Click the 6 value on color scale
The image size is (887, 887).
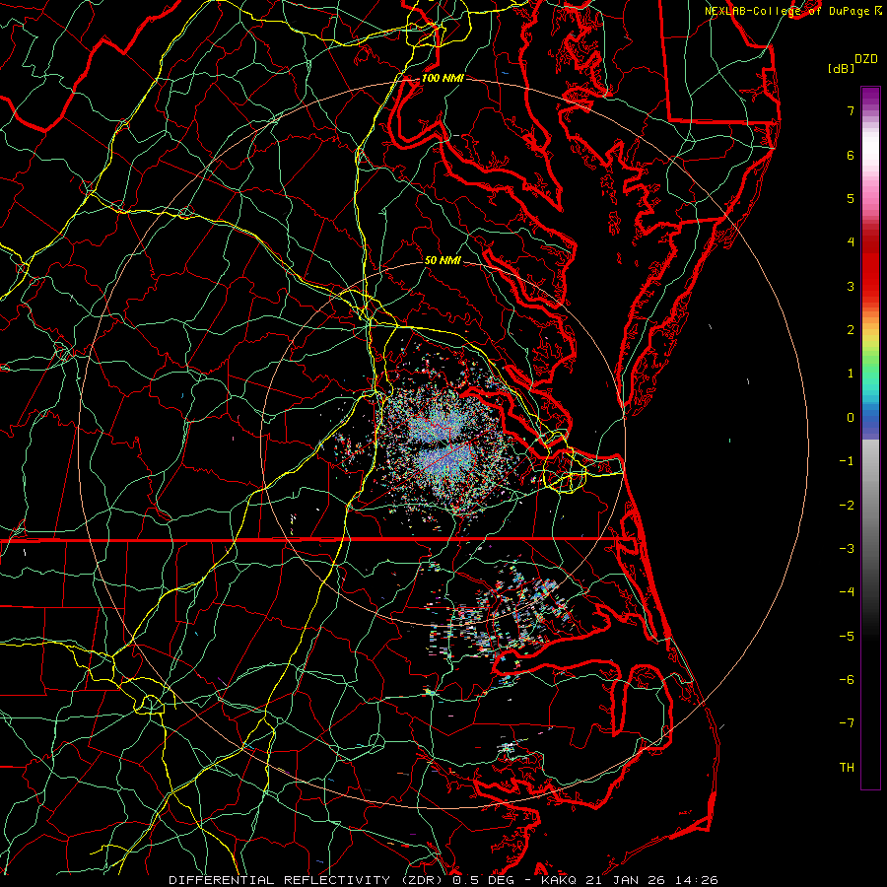(x=851, y=155)
